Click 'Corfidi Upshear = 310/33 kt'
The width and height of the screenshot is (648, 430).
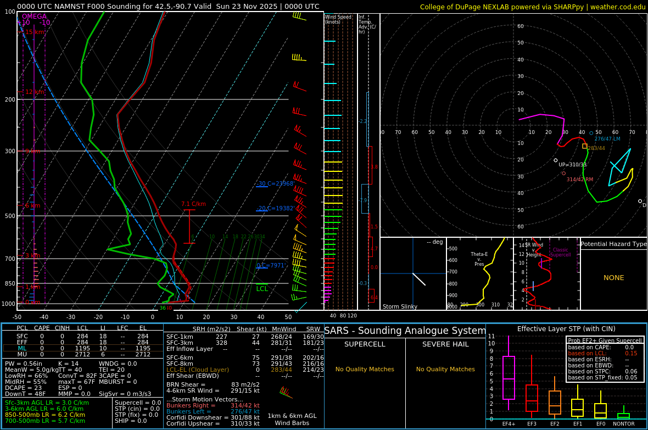tap(213, 423)
